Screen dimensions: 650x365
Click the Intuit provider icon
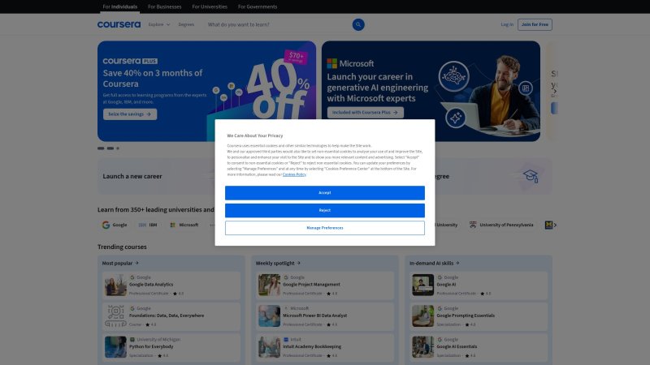coord(286,339)
